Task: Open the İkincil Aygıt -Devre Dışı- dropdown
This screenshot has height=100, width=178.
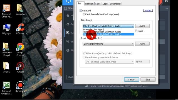Action: point(108,44)
